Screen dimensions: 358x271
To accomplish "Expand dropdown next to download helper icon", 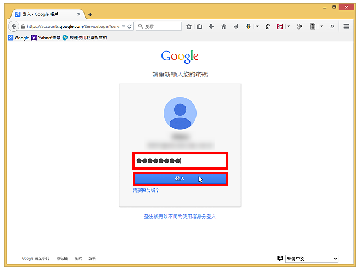I will pyautogui.click(x=257, y=26).
